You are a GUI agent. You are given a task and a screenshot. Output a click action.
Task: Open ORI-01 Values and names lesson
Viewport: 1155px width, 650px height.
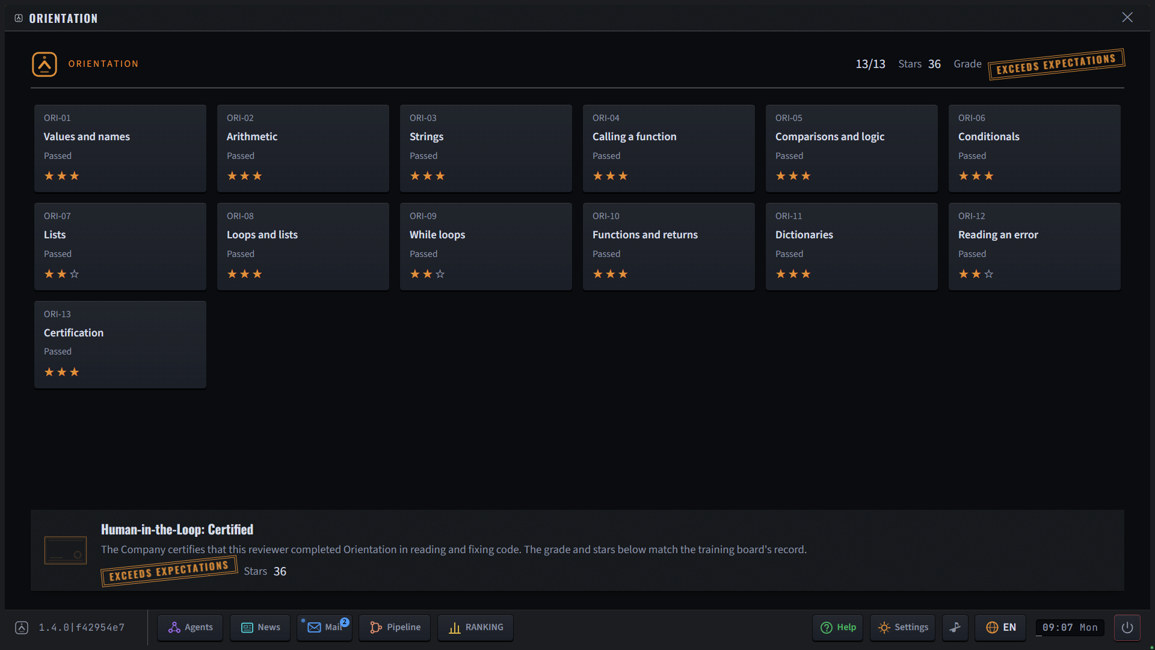coord(120,148)
